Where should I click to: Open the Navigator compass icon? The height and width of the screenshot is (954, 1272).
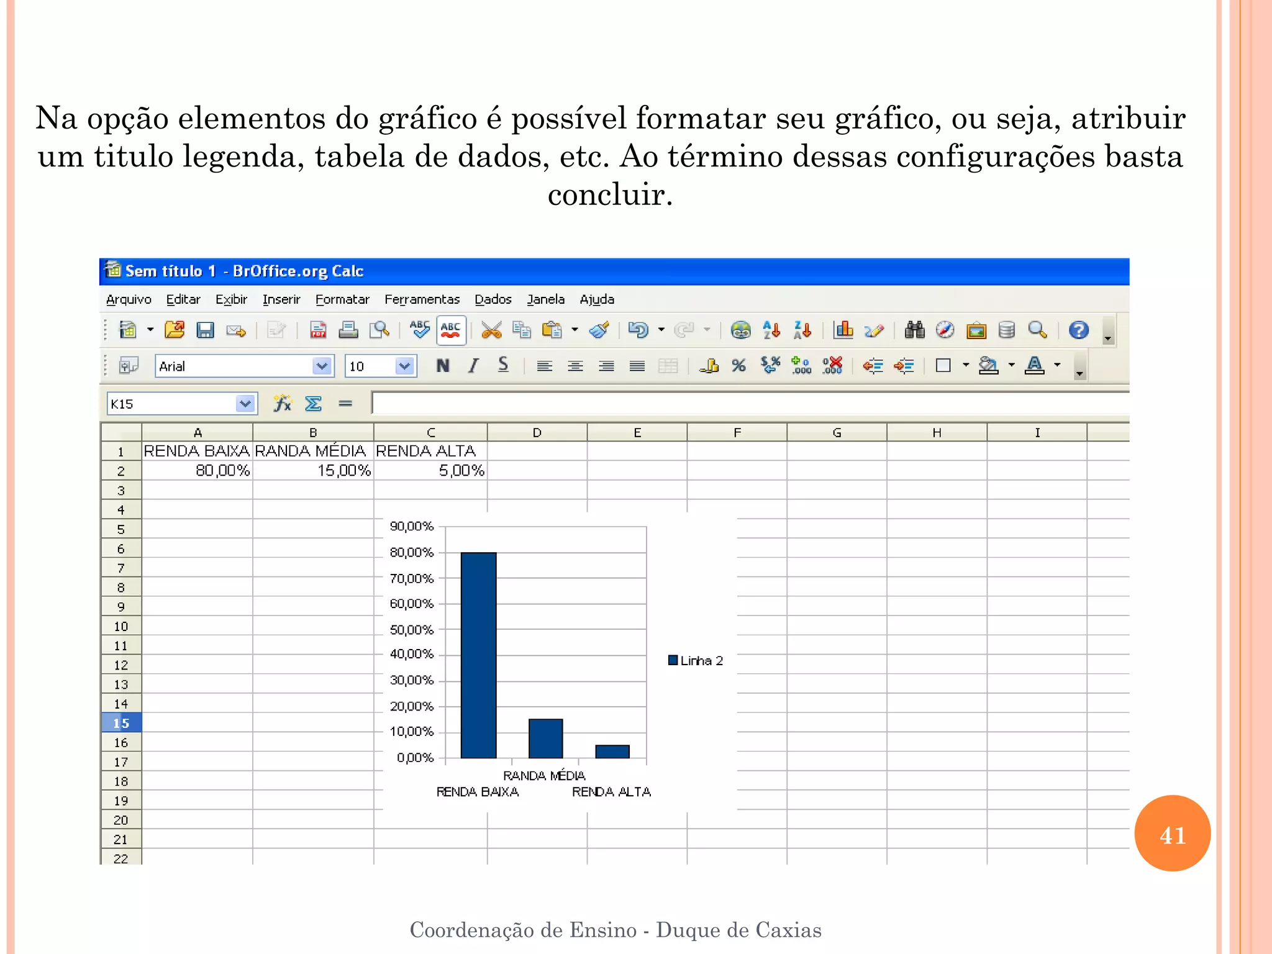[945, 330]
